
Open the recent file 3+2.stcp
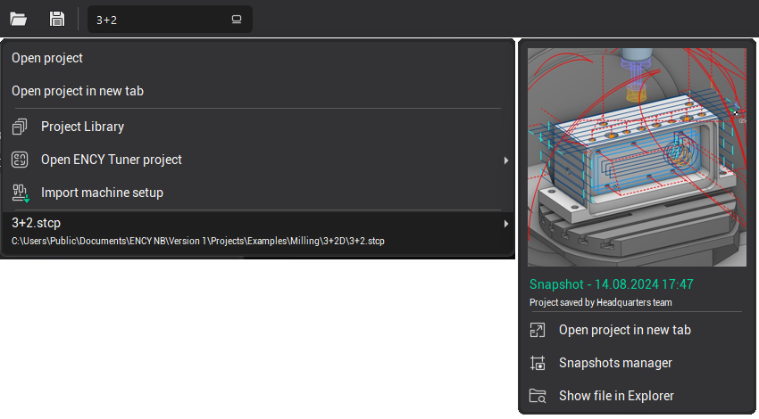(37, 223)
